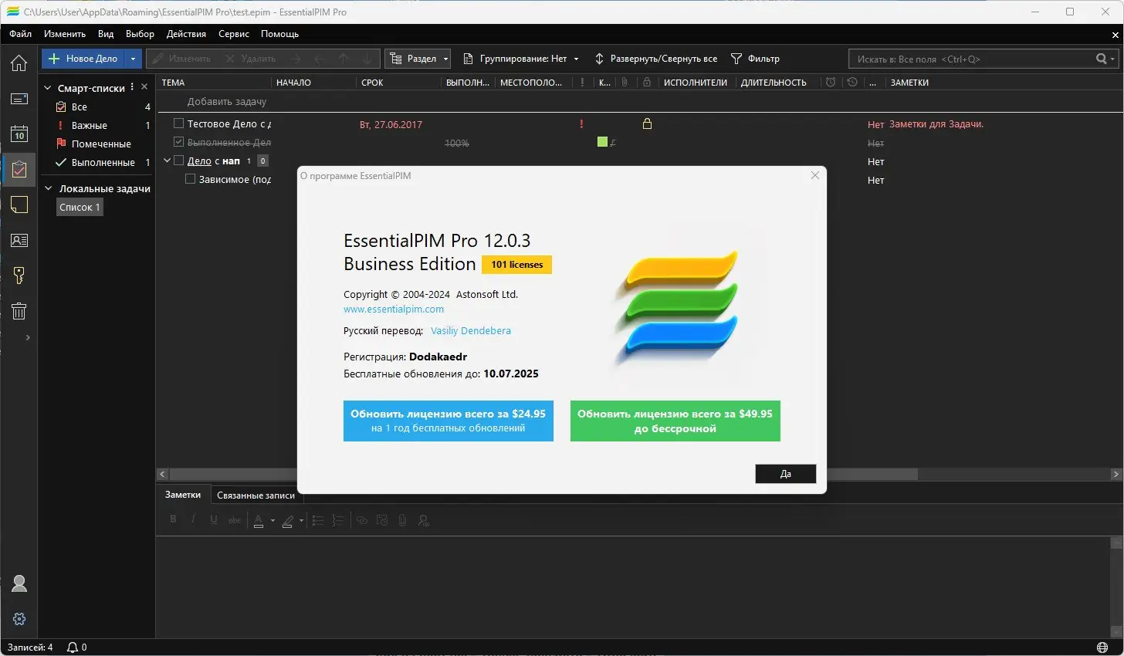The image size is (1124, 656).
Task: Click the Underline icon in notes toolbar
Action: click(214, 520)
